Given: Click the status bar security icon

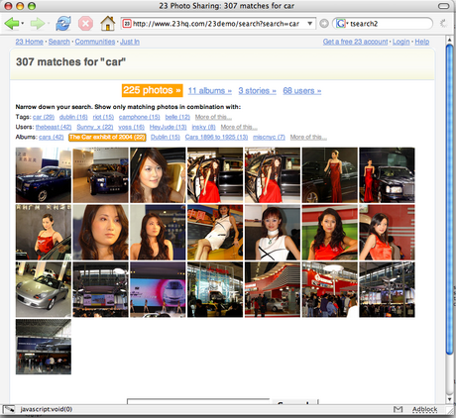Looking at the screenshot, I should click(9, 409).
